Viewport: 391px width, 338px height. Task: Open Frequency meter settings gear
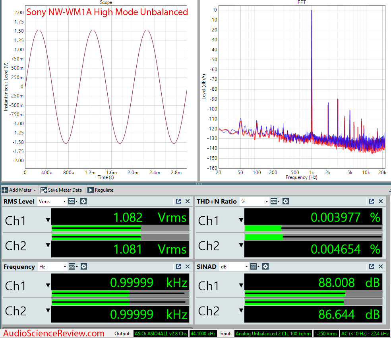[84, 266]
